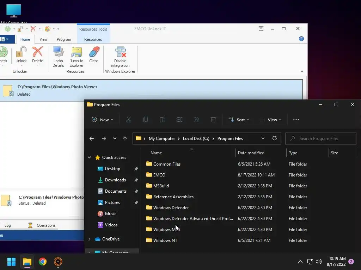Collapse the Quick access tree node

pyautogui.click(x=89, y=157)
